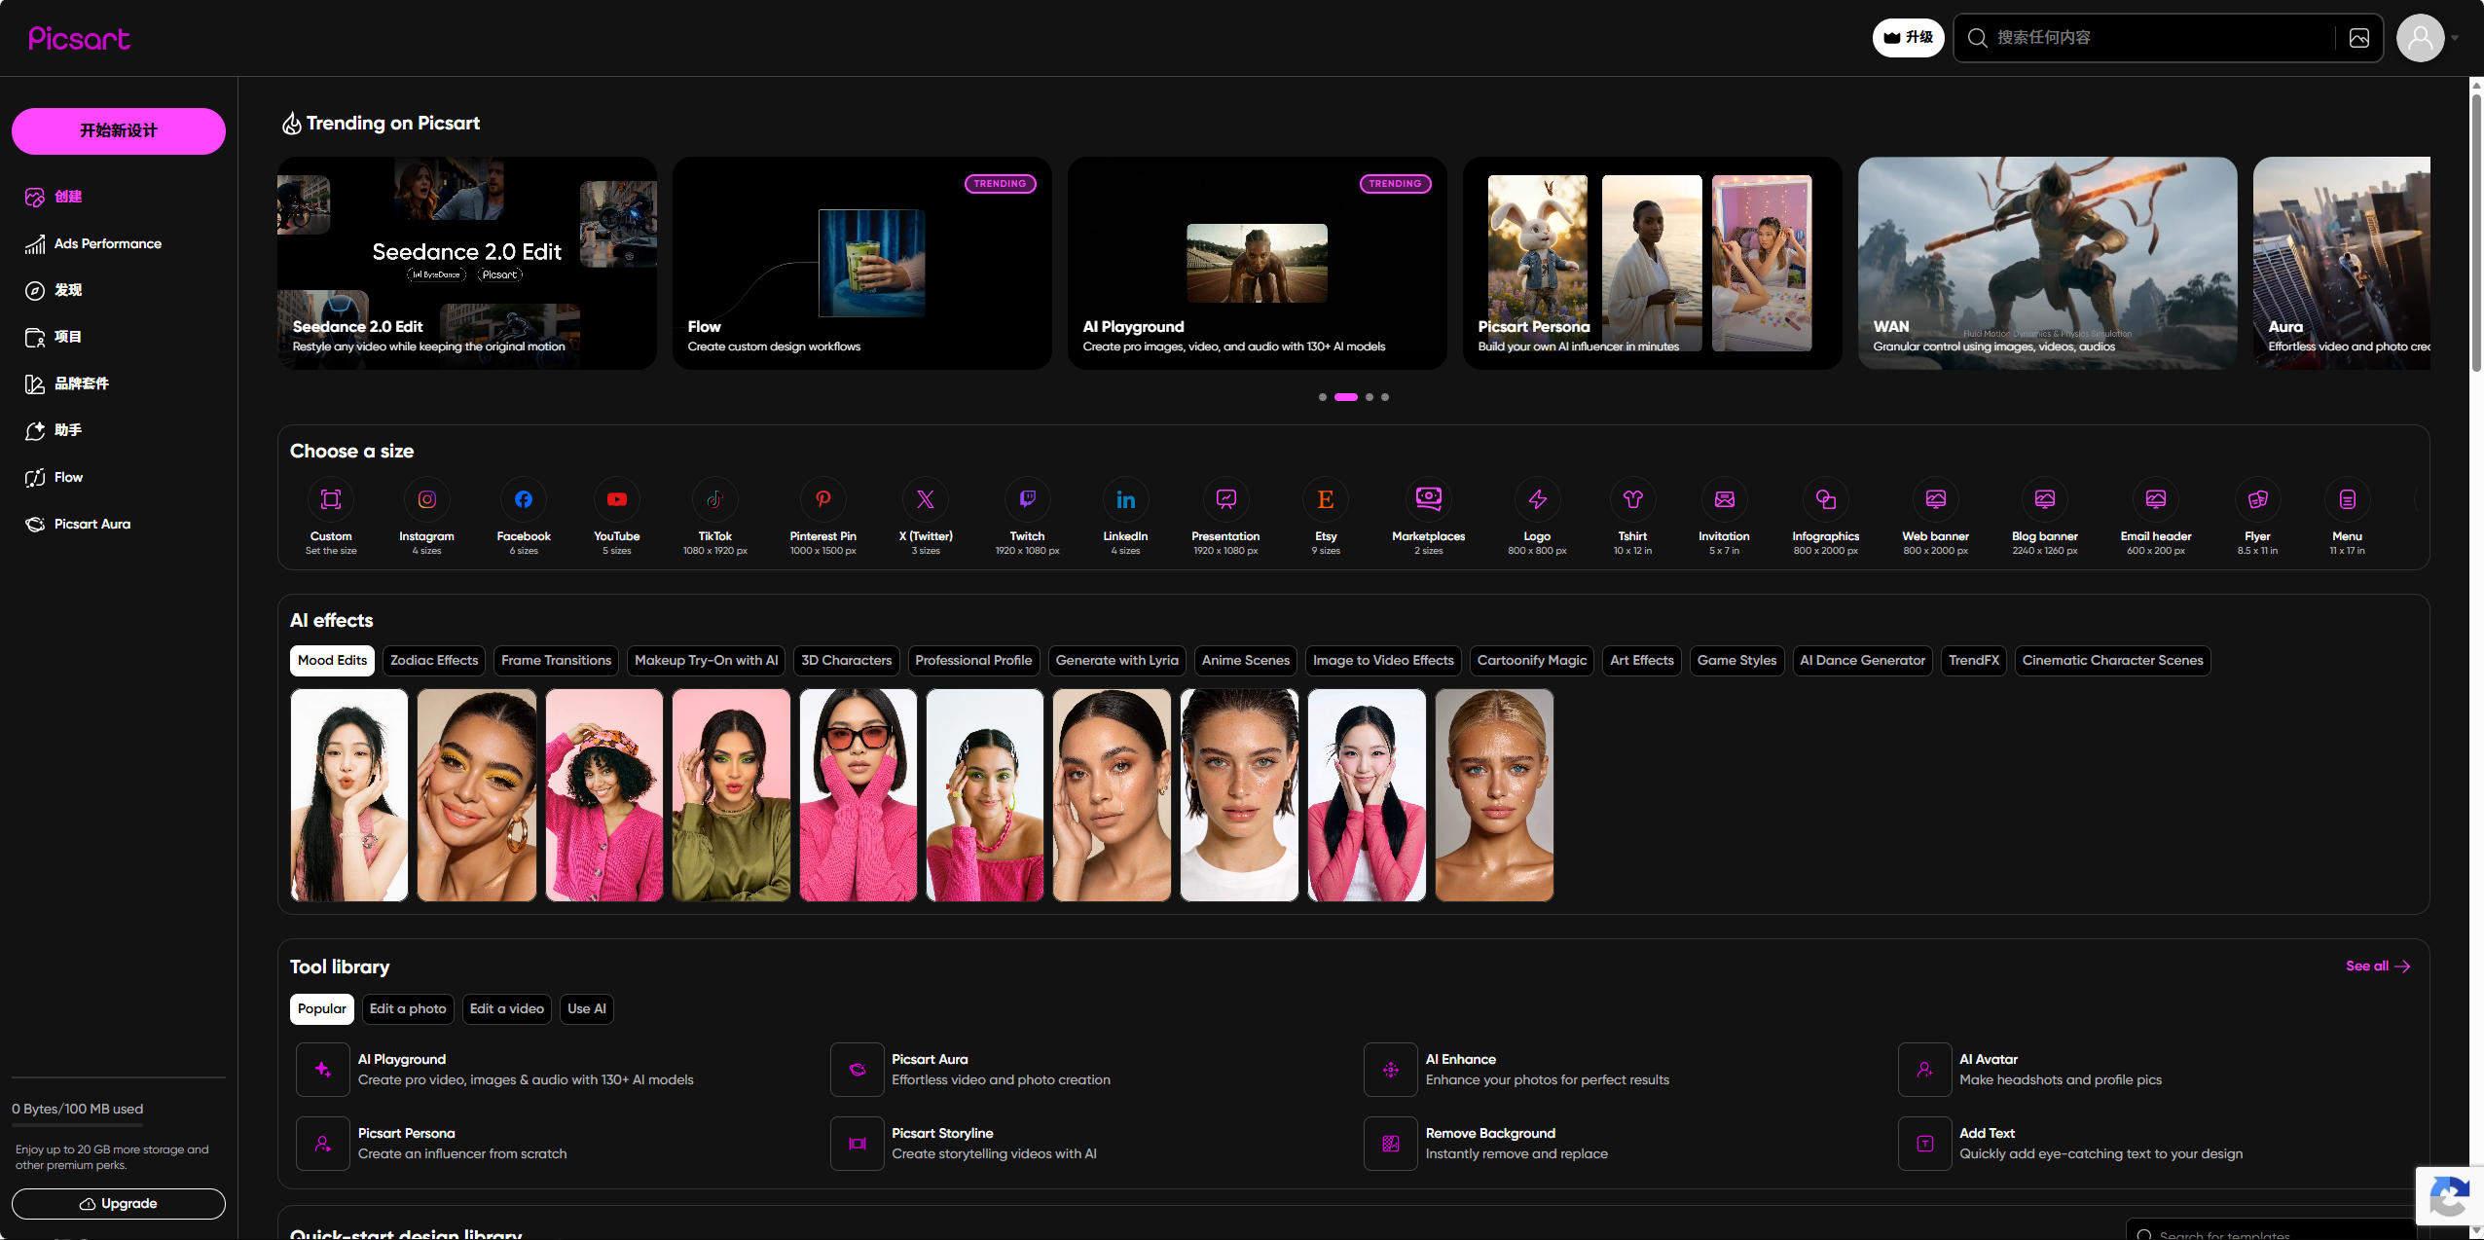Open 助手 in the sidebar

pyautogui.click(x=119, y=430)
